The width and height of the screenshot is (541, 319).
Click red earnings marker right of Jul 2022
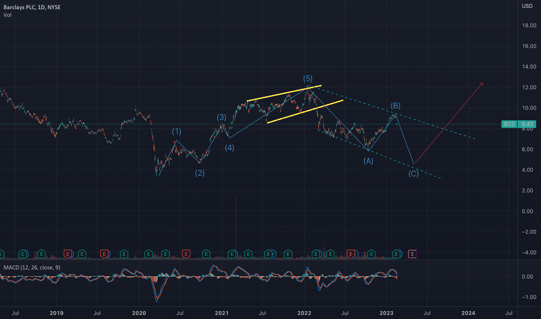pos(351,254)
